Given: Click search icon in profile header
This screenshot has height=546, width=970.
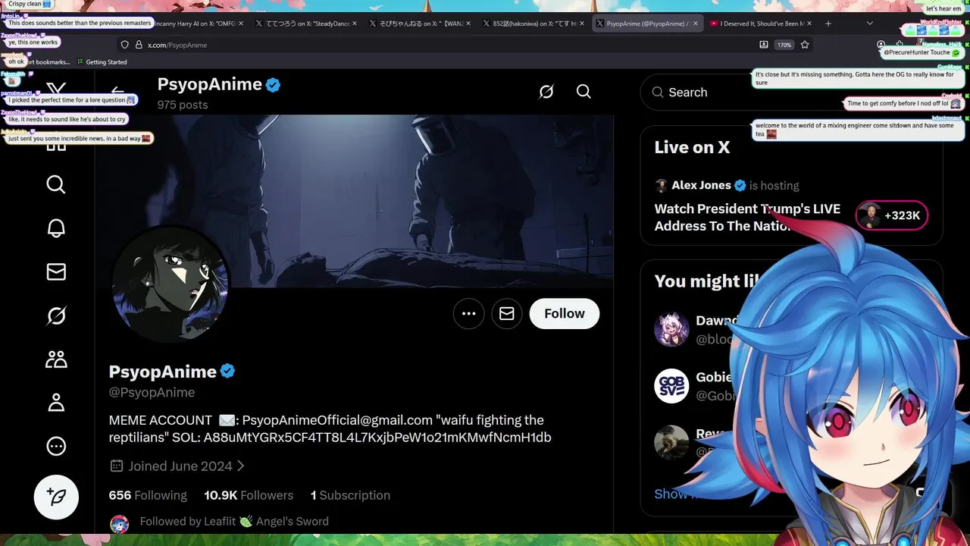Looking at the screenshot, I should (x=584, y=92).
